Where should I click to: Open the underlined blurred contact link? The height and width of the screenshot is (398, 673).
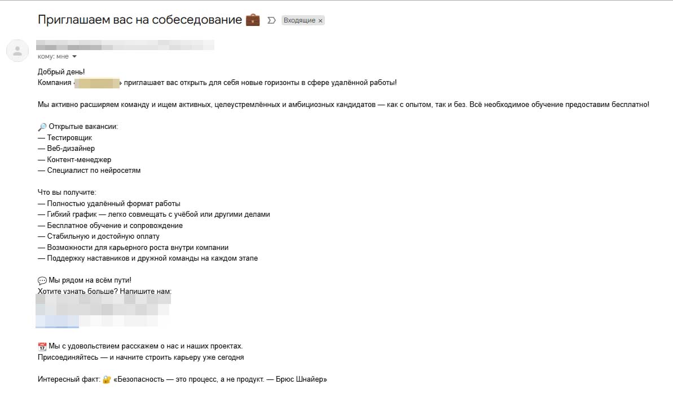[x=57, y=322]
